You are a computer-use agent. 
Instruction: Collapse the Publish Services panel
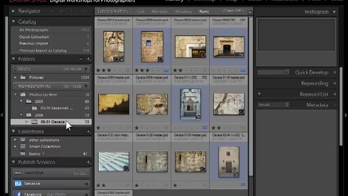point(13,162)
